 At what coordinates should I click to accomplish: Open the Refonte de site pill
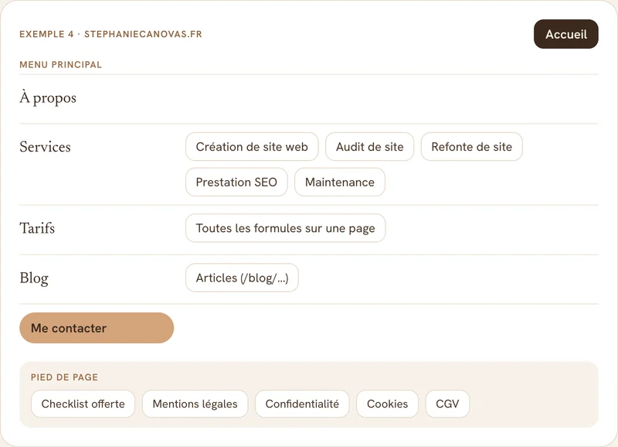[x=472, y=147]
